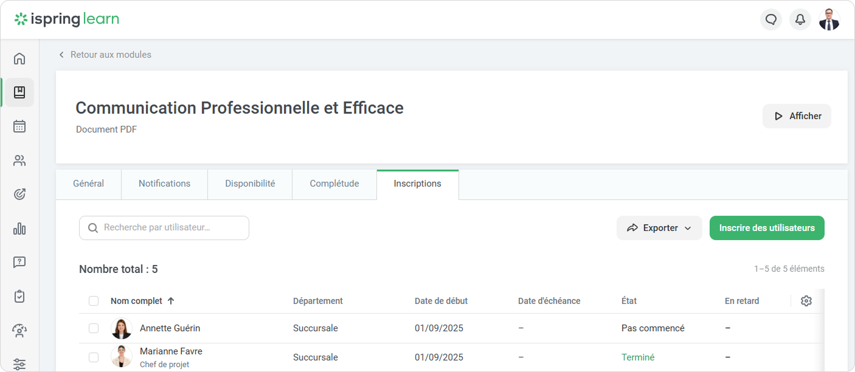Image resolution: width=855 pixels, height=372 pixels.
Task: Switch to the Complétude tab
Action: pyautogui.click(x=334, y=184)
